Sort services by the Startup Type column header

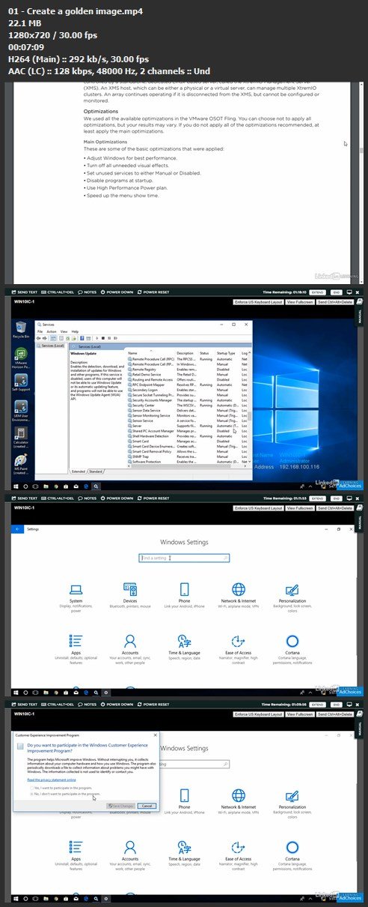[228, 352]
